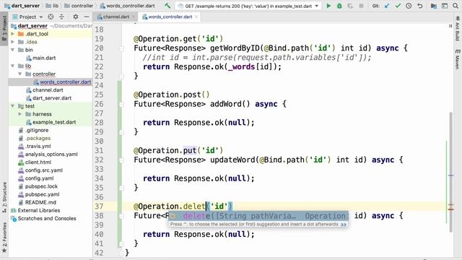
Task: Click dart_server breadcrumb in navigation bar
Action: tap(22, 6)
